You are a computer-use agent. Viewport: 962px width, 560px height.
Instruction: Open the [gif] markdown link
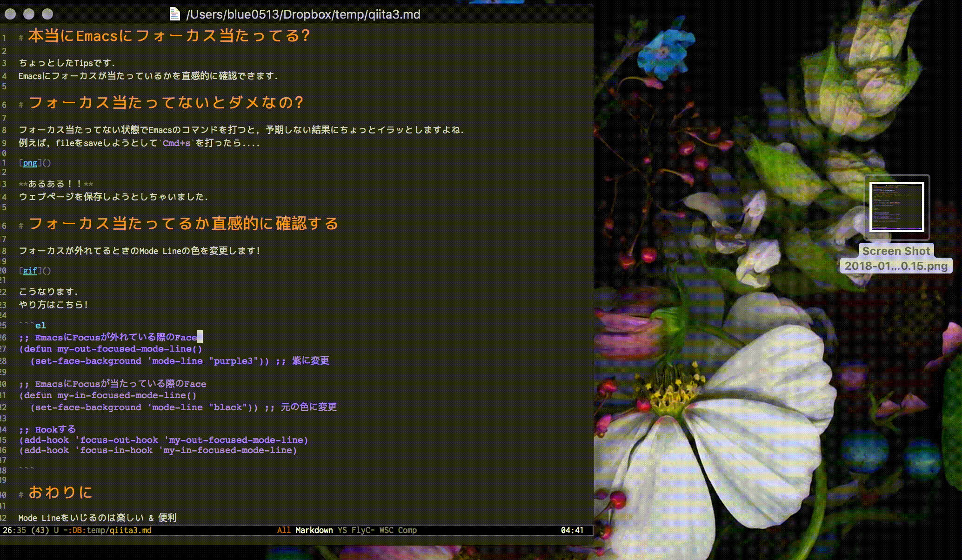coord(30,271)
